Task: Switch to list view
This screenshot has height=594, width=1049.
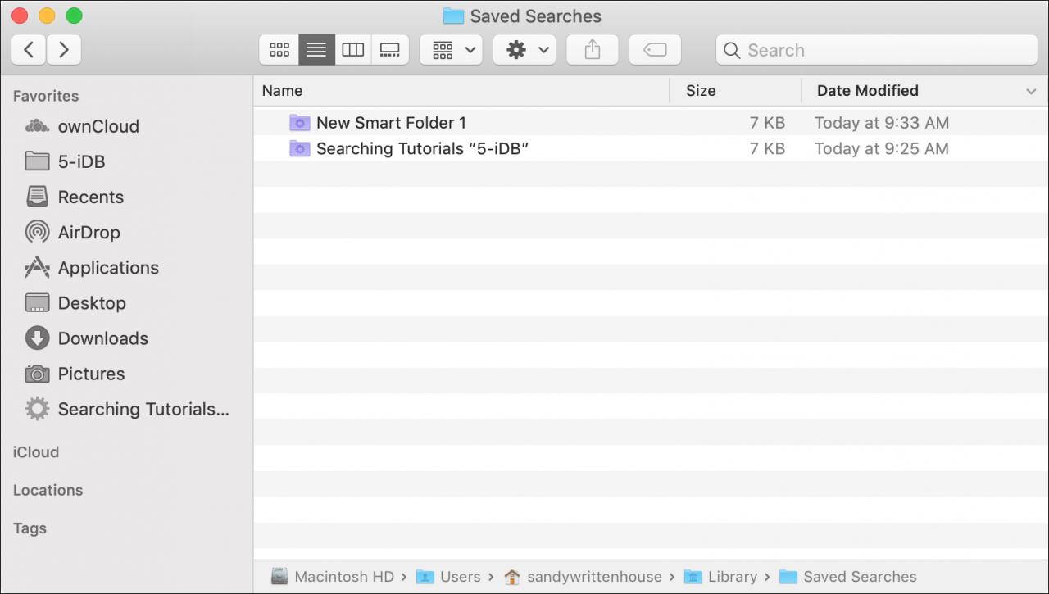Action: 316,50
